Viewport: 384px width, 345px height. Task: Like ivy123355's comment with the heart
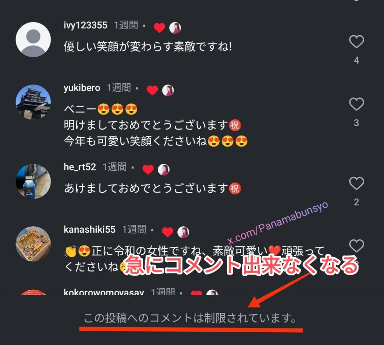tap(356, 41)
